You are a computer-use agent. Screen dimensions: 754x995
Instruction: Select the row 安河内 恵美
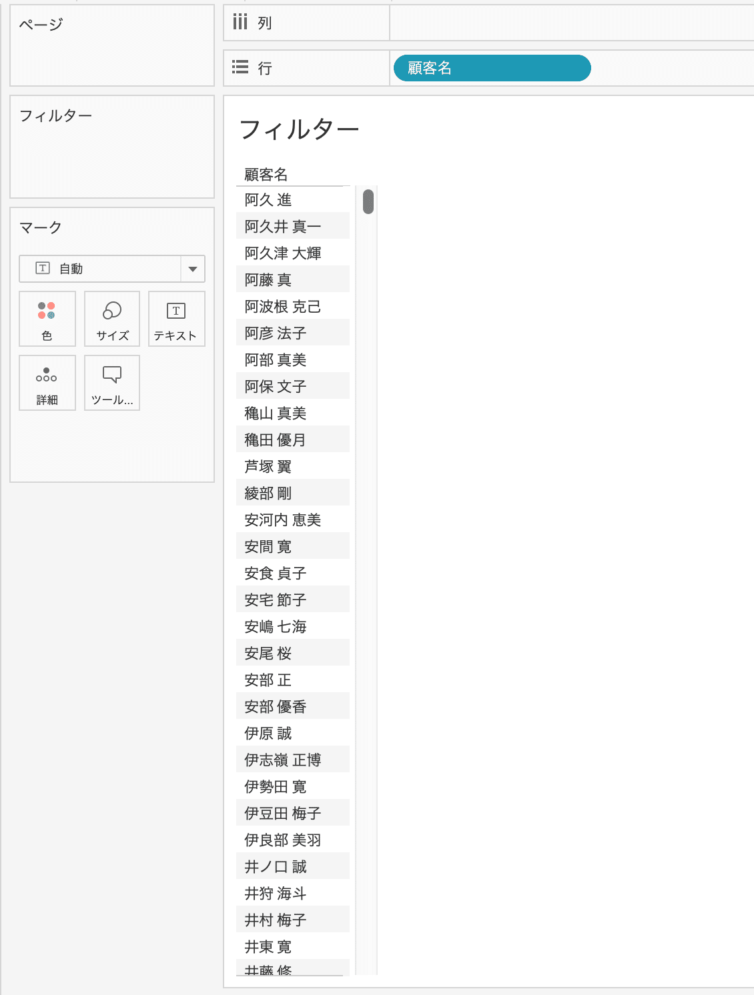(293, 520)
